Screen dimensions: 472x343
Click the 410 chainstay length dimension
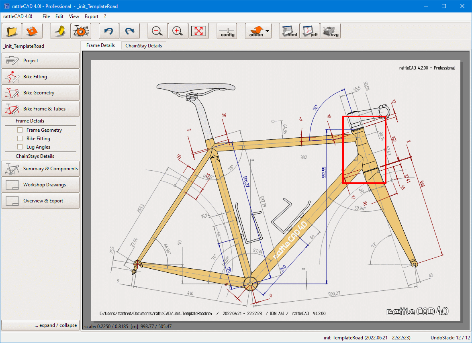pos(190,293)
